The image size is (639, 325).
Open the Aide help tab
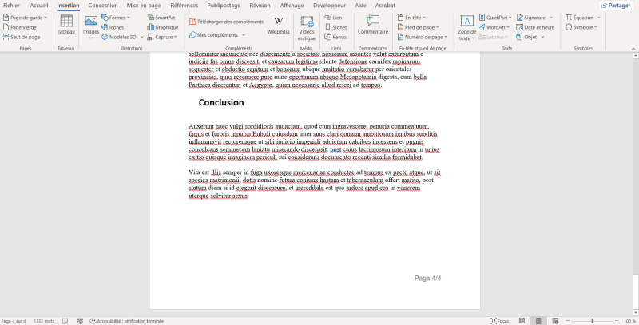(x=360, y=6)
